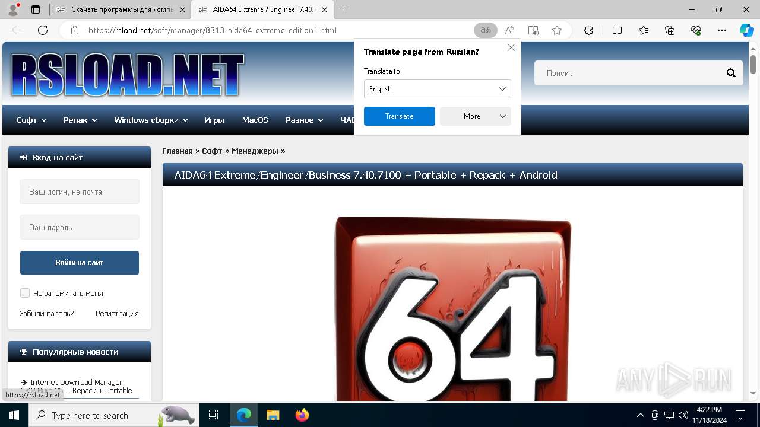Open Task View on the taskbar
The width and height of the screenshot is (760, 427).
(214, 415)
